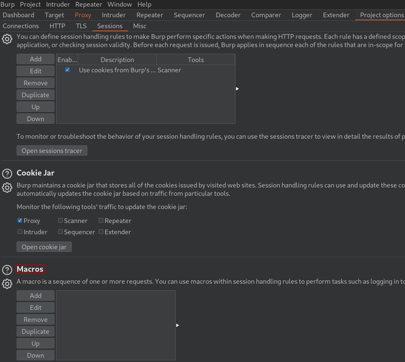This screenshot has height=362, width=405.
Task: Switch to the Proxy tab
Action: (x=83, y=15)
